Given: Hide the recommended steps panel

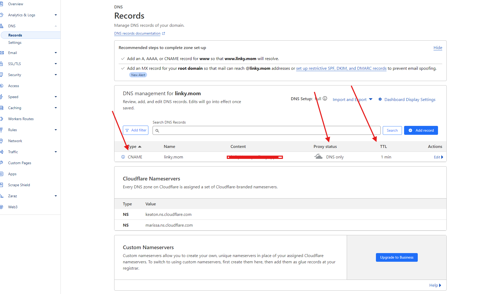Looking at the screenshot, I should coord(438,48).
